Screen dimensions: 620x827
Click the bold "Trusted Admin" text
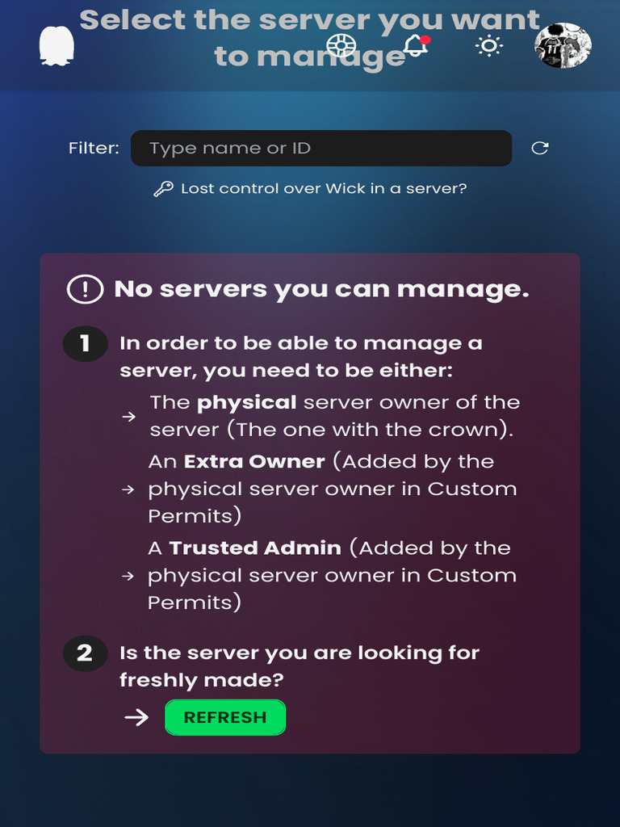pos(255,548)
